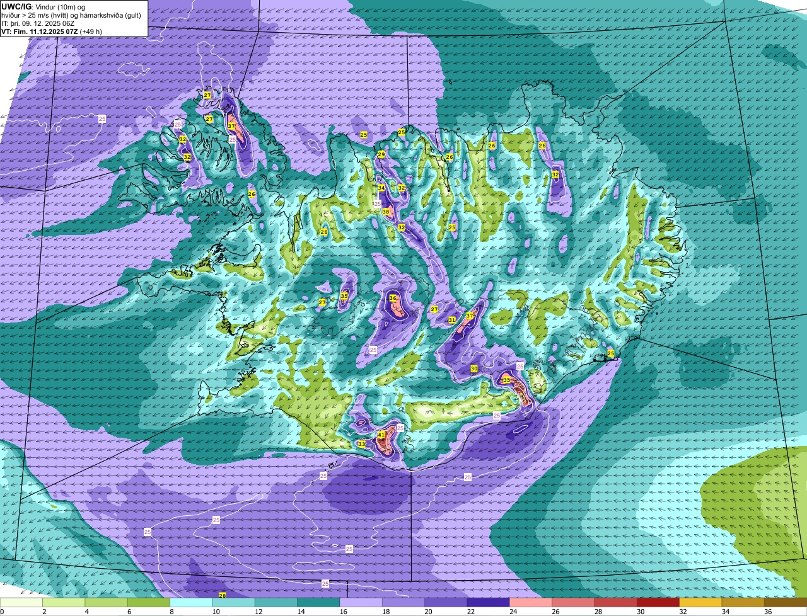Select the light green 2–4 m/s legend swatch
The image size is (807, 616).
(64, 602)
